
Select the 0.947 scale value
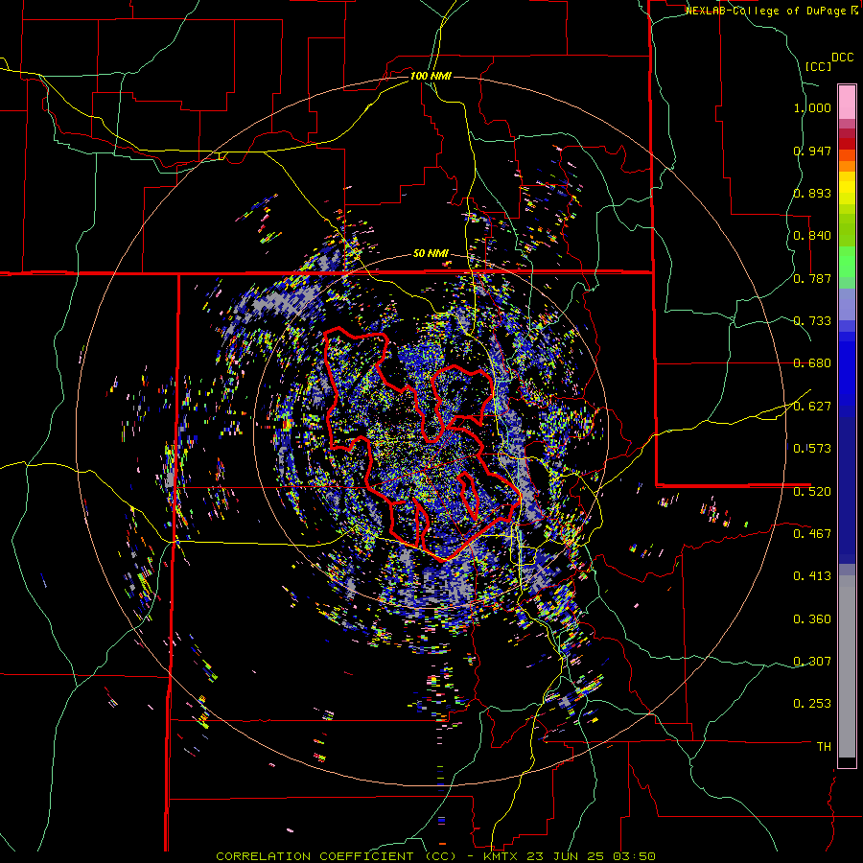coord(812,151)
